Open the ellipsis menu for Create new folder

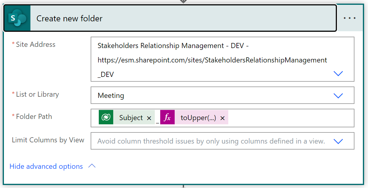tap(349, 18)
